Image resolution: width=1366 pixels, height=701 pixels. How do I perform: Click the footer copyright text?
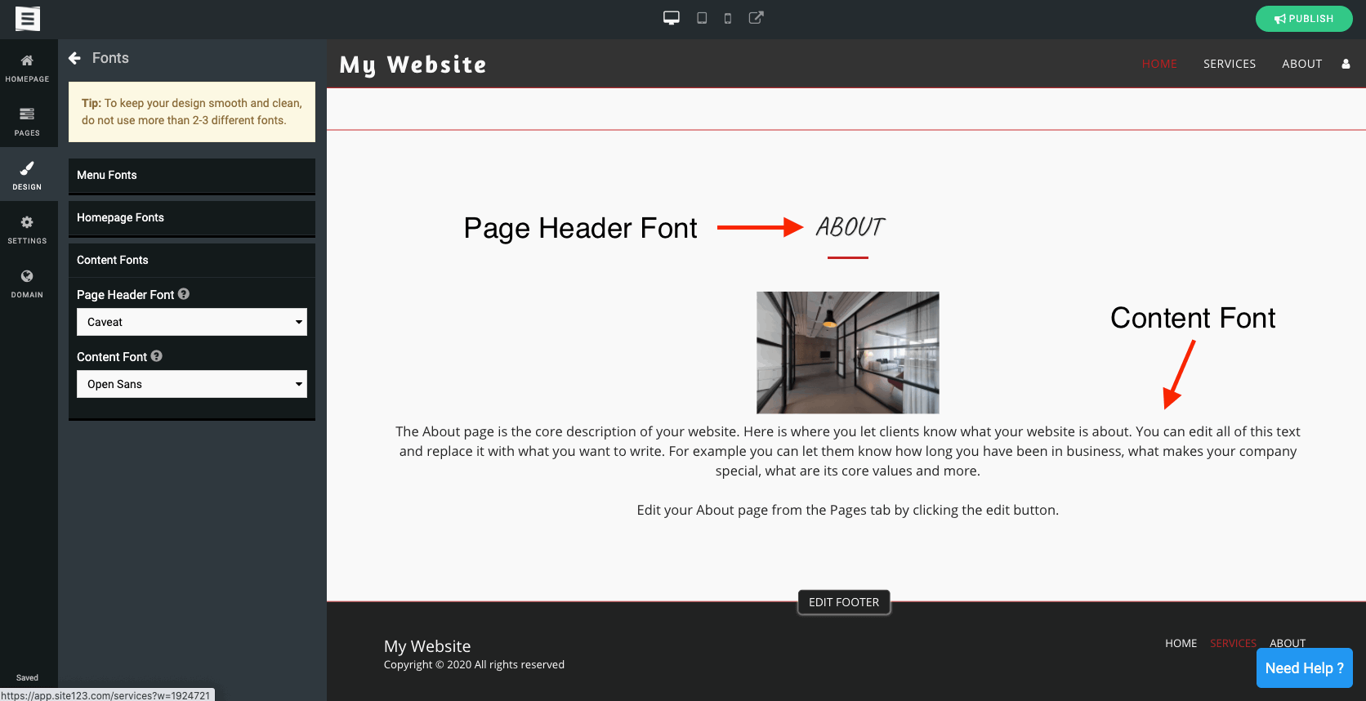[474, 664]
